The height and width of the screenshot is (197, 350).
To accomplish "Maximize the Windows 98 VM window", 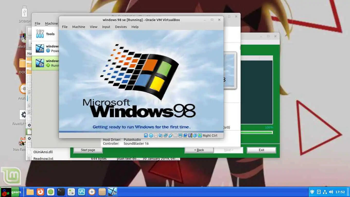I will coord(212,20).
